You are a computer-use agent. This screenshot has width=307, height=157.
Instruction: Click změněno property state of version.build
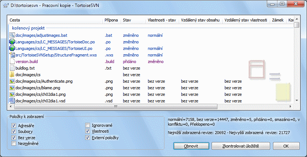point(156,62)
